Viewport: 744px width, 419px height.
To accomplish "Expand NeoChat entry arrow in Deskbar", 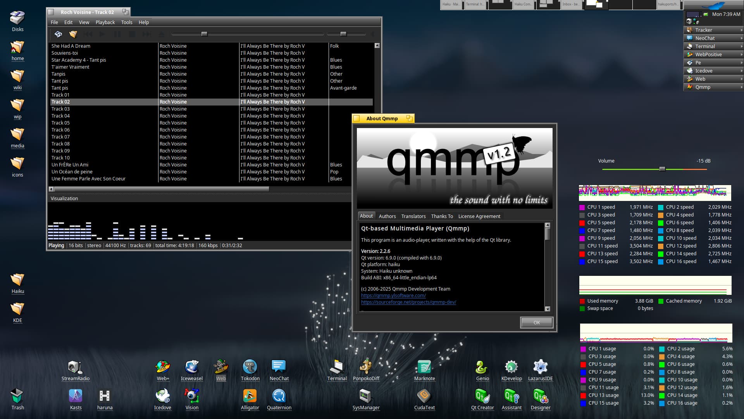I will coord(741,38).
